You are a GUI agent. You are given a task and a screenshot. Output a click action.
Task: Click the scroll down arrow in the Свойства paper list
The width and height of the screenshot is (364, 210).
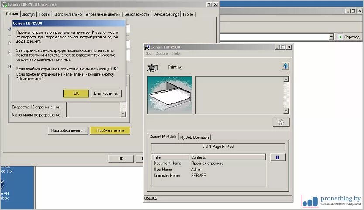[123, 114]
